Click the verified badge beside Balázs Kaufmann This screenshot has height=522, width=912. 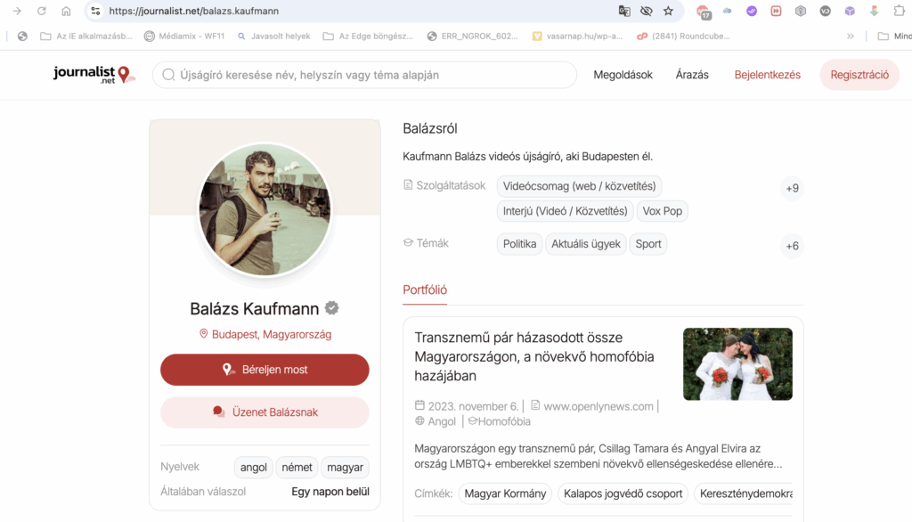(332, 309)
